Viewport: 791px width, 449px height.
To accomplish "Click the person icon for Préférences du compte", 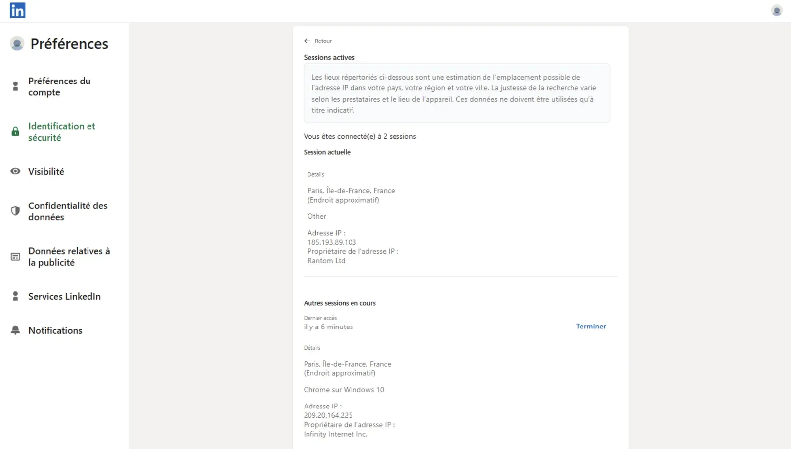I will [x=15, y=86].
